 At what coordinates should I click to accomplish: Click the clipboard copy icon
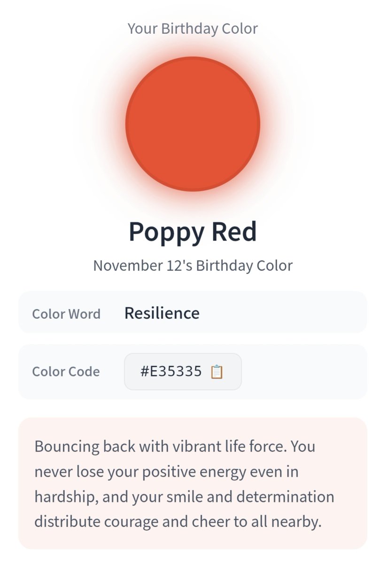click(216, 372)
